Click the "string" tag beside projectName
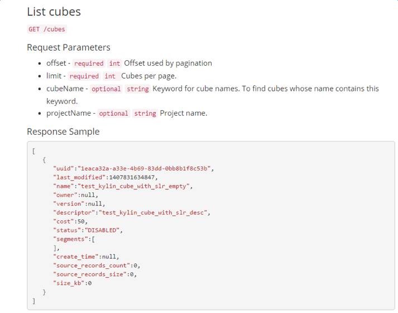Screen dimensions: 398x313 pos(145,114)
